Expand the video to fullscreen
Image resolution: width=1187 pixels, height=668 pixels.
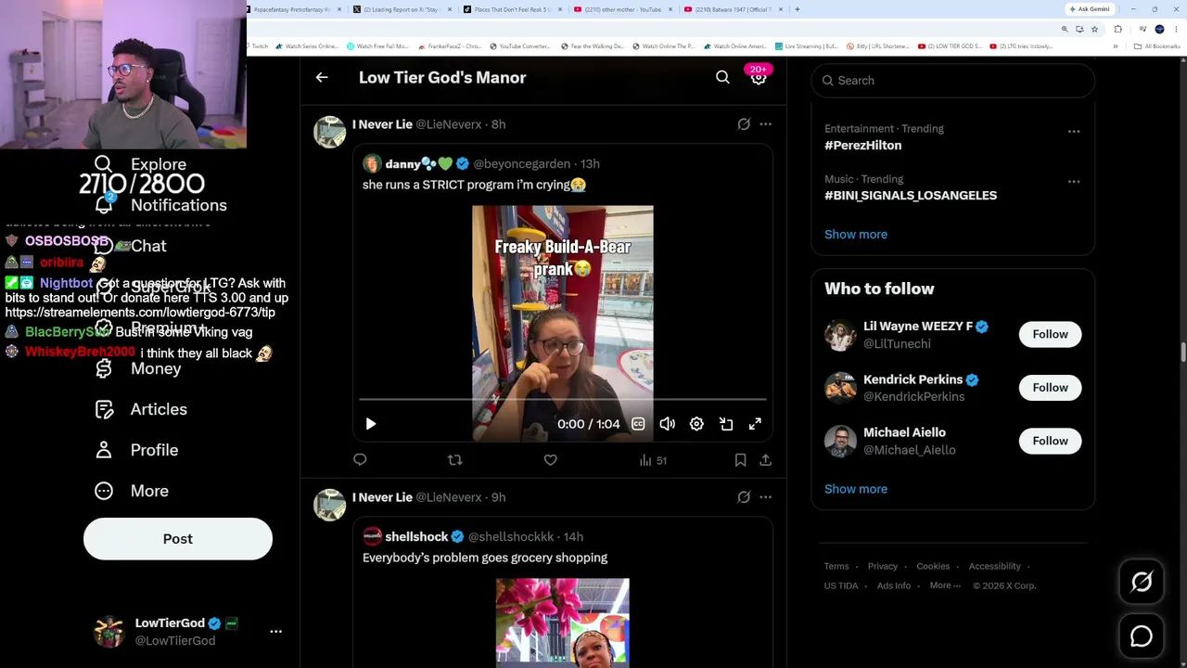click(x=755, y=424)
